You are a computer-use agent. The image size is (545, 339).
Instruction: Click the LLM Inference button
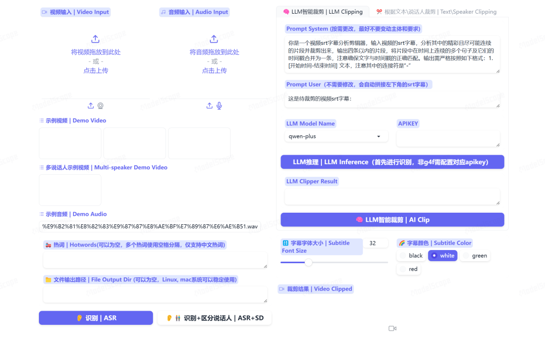[392, 162]
